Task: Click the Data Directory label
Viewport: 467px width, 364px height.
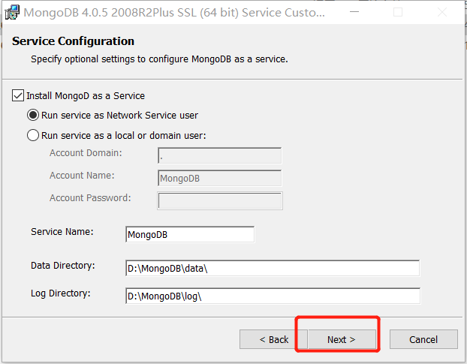Action: point(63,266)
